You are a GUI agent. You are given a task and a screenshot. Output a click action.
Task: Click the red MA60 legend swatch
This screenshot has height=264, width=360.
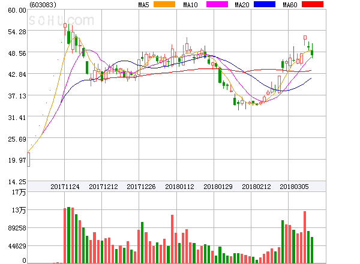coord(313,4)
